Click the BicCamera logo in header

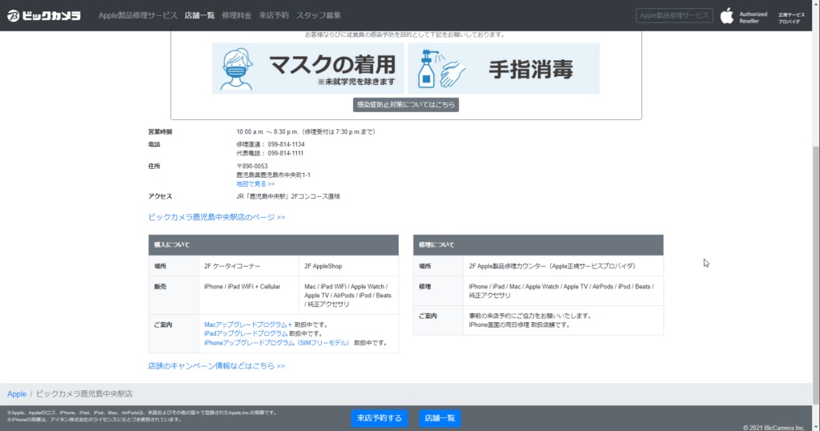pos(44,16)
